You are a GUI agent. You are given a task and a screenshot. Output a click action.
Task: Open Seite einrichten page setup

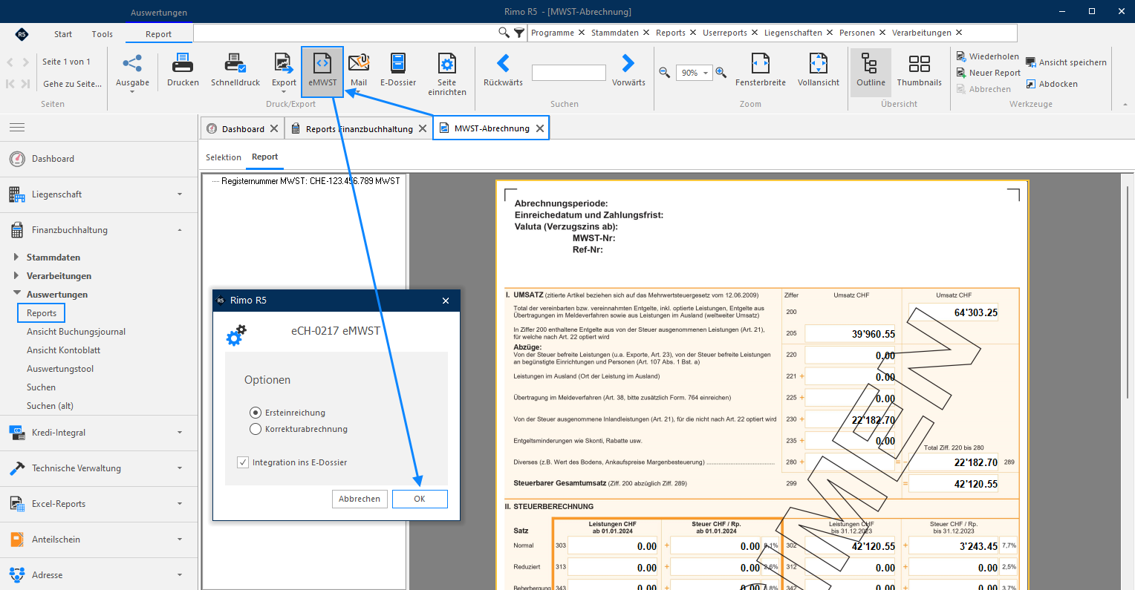pyautogui.click(x=447, y=74)
